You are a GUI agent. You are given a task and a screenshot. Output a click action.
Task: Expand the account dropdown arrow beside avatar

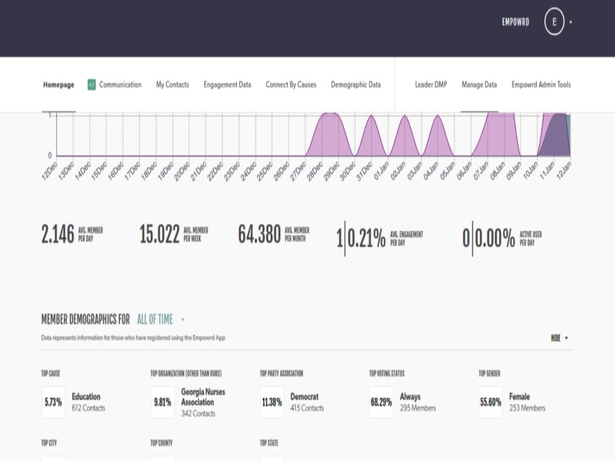tap(571, 22)
